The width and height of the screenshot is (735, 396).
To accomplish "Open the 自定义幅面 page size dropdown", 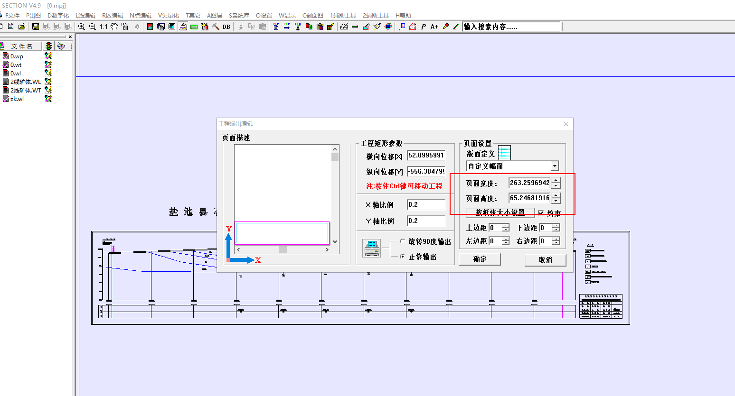I will click(555, 166).
